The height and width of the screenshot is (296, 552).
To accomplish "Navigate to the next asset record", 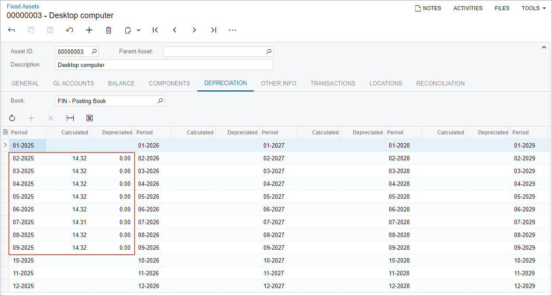I will point(194,30).
